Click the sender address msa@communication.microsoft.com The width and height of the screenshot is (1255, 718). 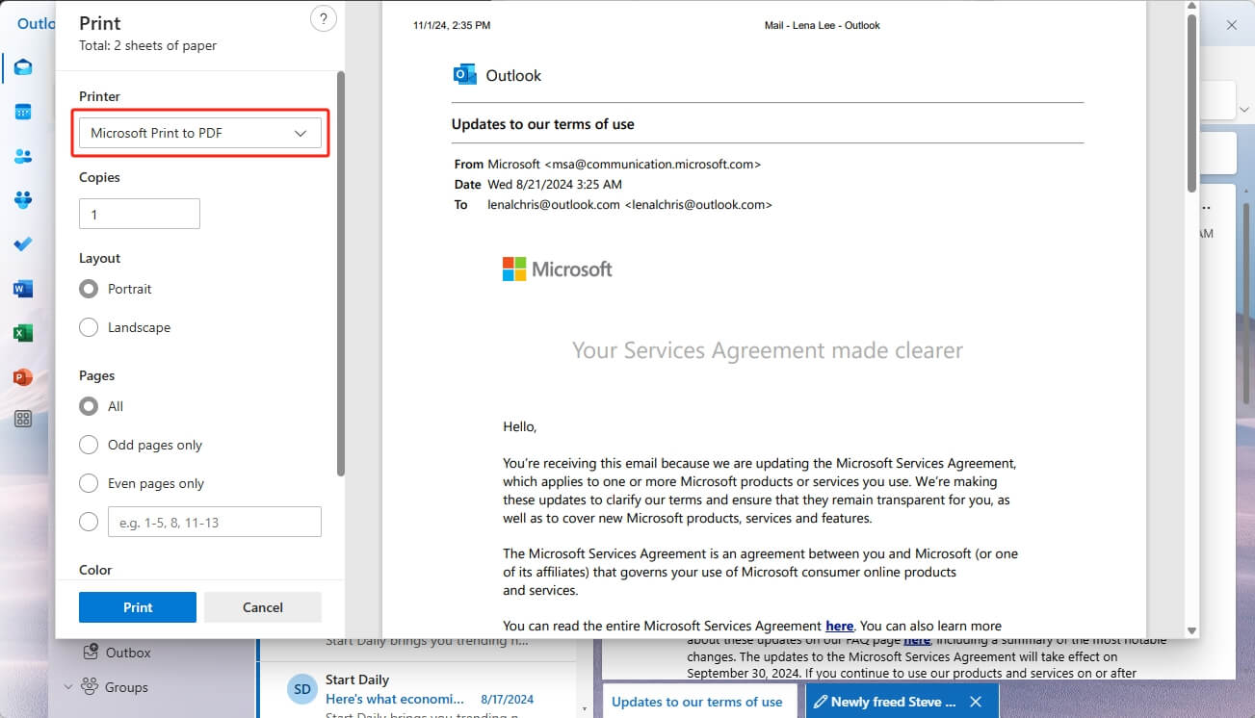click(x=653, y=165)
